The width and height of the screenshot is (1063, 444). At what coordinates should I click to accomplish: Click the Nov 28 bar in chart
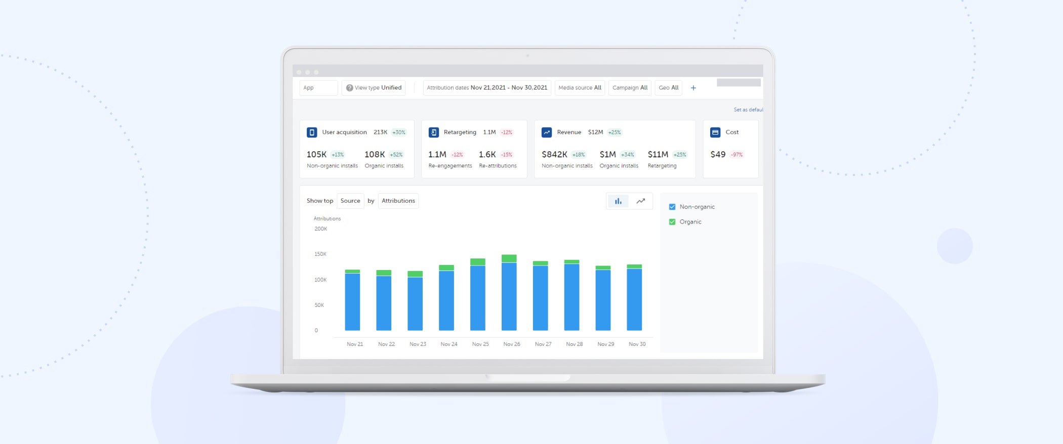(572, 295)
